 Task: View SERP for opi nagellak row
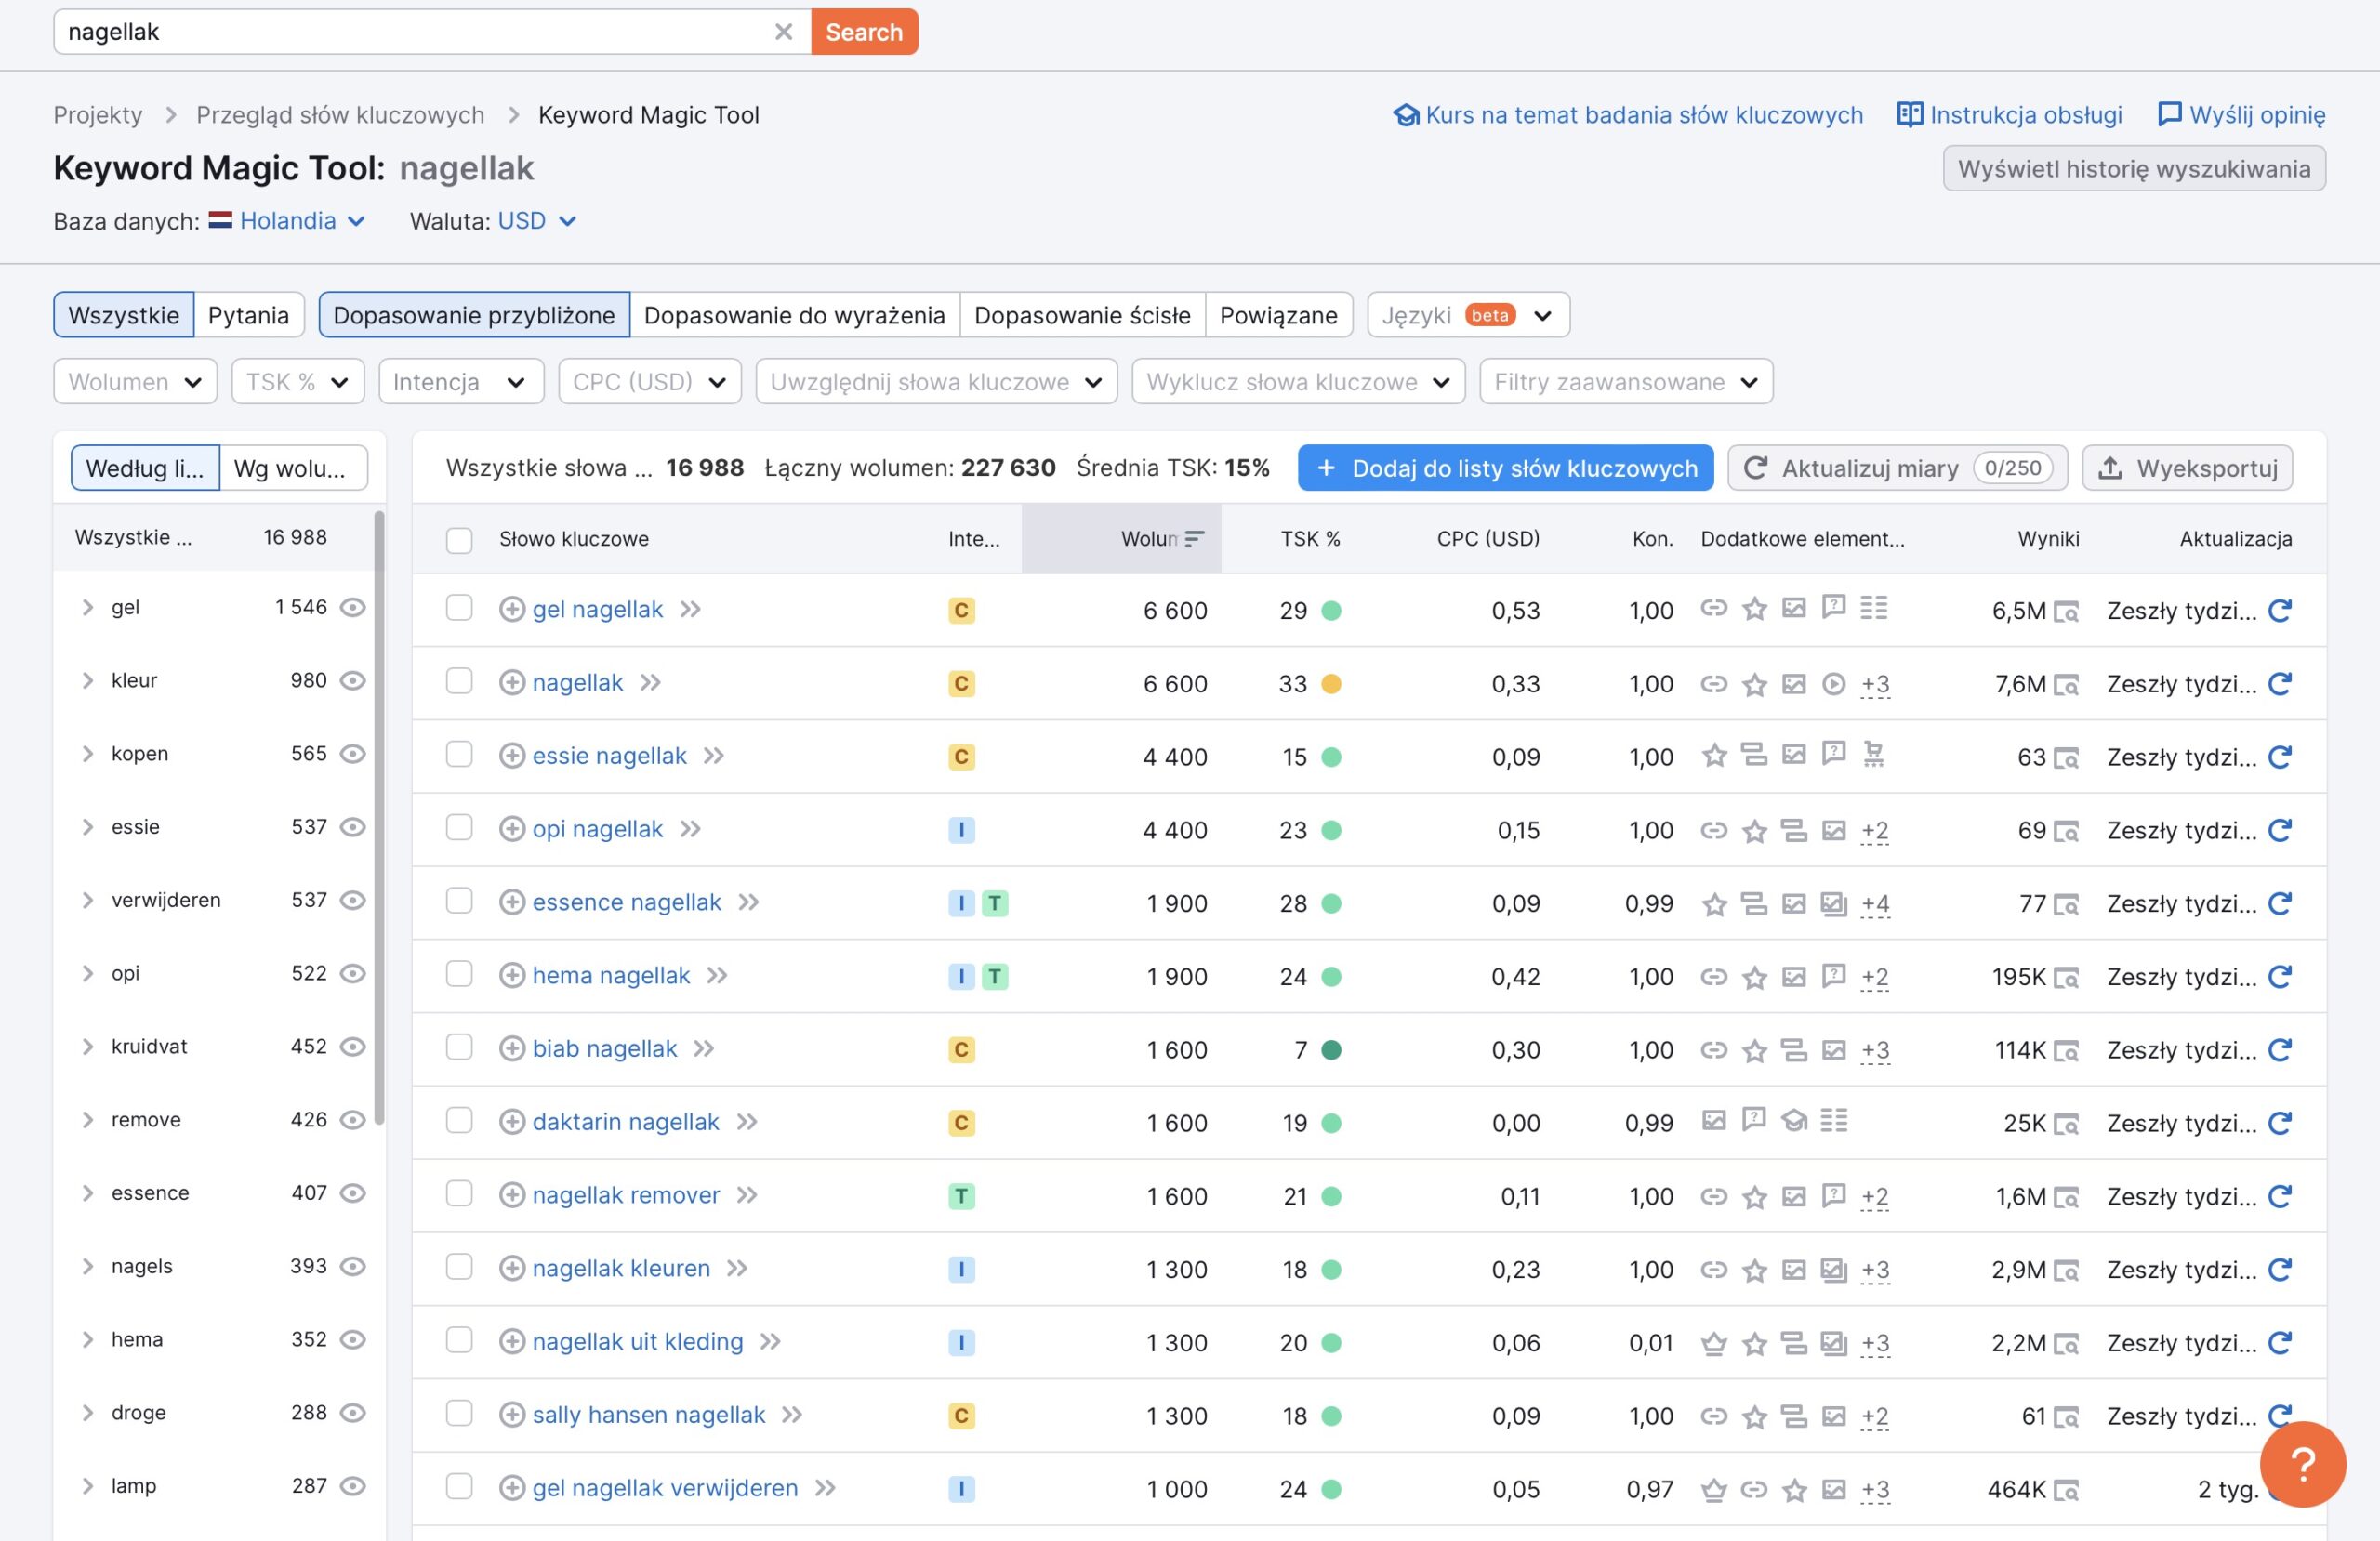pos(2066,831)
